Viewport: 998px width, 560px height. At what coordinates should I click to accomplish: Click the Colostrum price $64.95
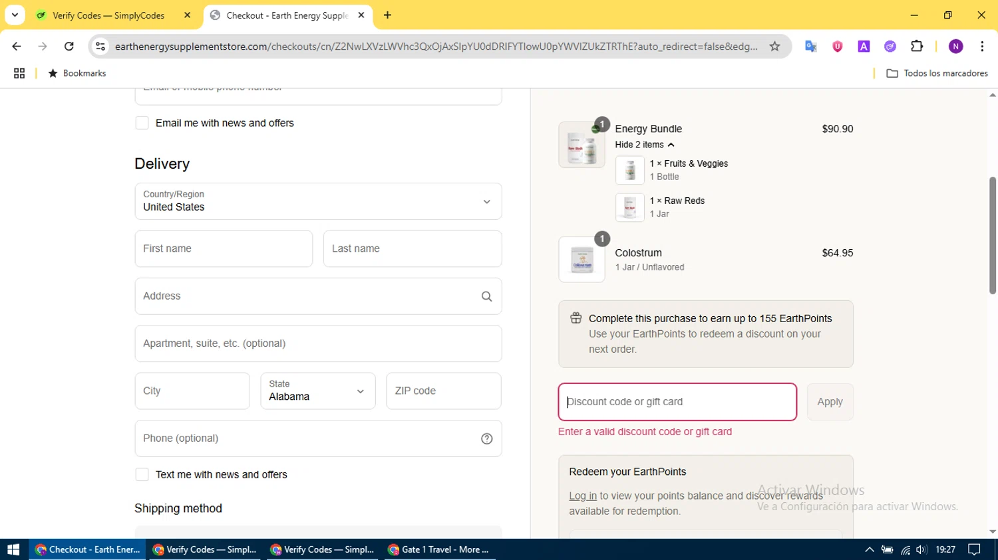[838, 253]
